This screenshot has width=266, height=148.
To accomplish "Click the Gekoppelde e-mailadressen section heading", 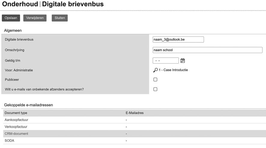I will point(29,105).
